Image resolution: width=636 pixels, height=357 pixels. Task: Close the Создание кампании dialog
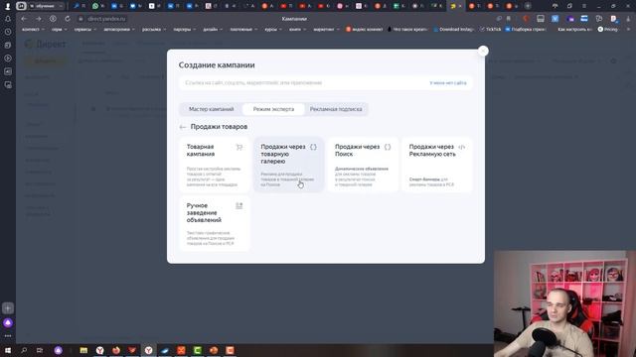click(x=483, y=51)
